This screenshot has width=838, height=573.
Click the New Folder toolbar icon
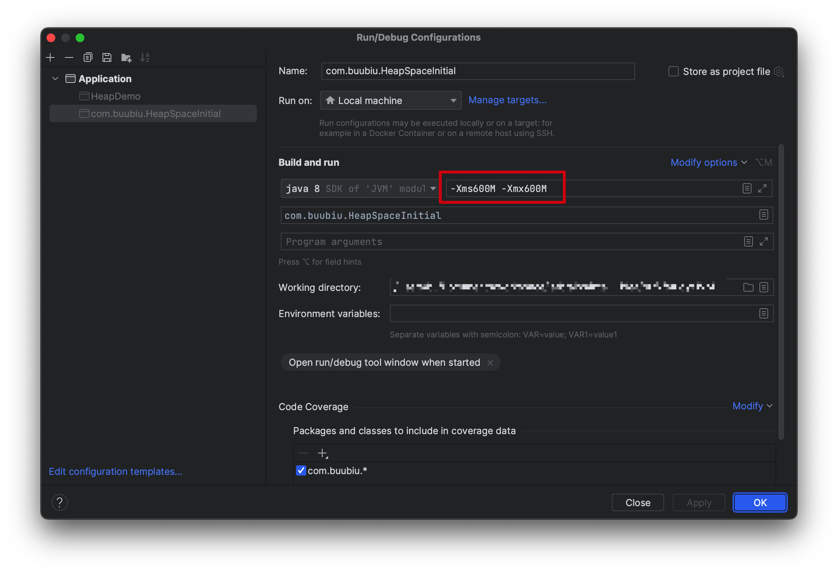coord(126,57)
